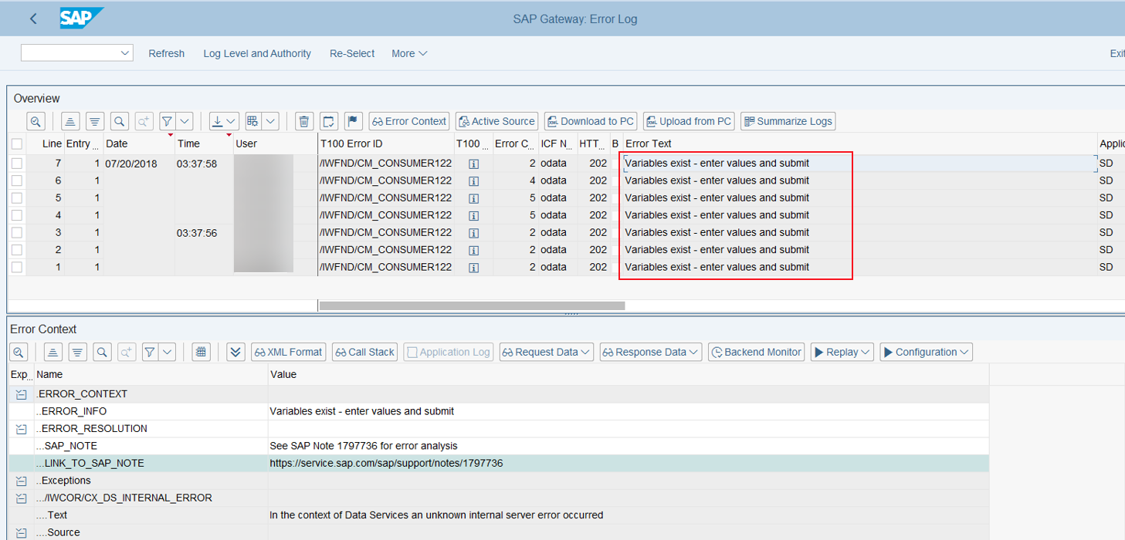Click the Overview horizontal scrollbar
The height and width of the screenshot is (540, 1125).
472,305
